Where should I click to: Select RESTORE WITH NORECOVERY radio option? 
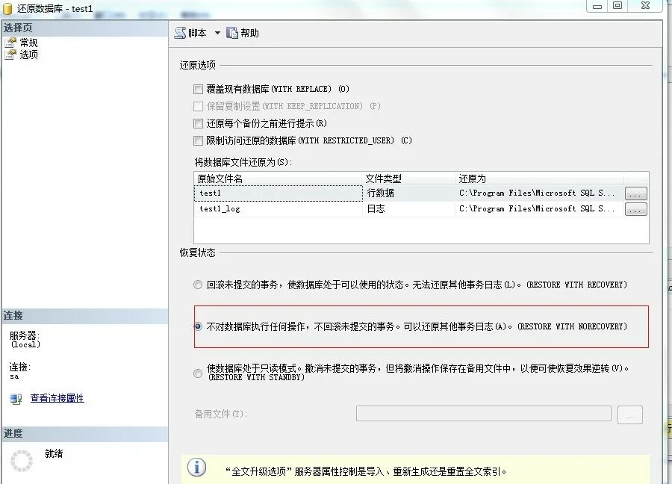198,326
